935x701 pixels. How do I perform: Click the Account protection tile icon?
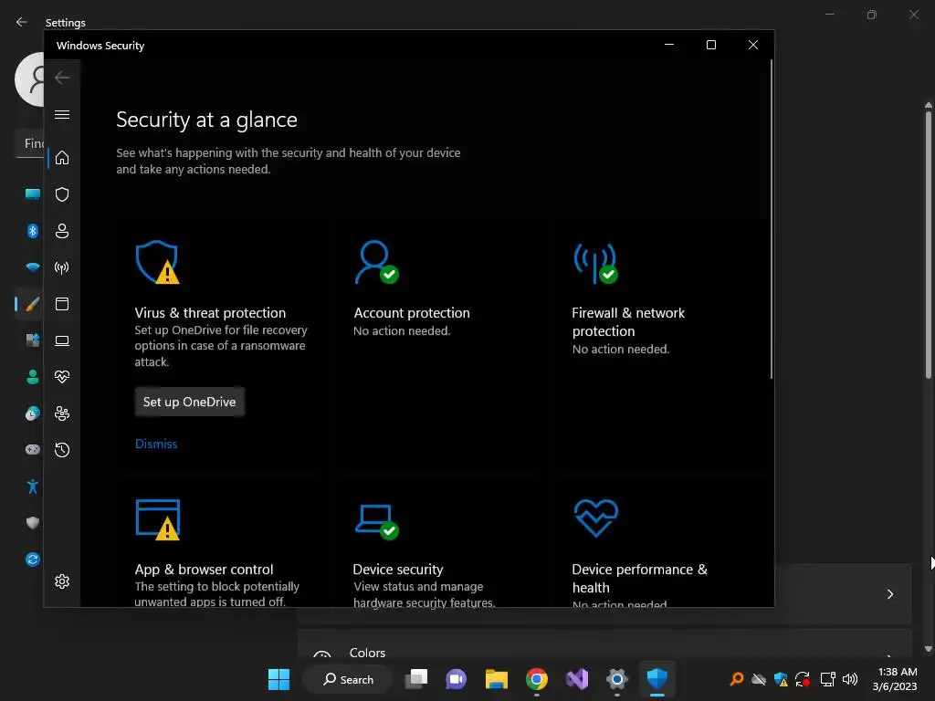click(377, 262)
